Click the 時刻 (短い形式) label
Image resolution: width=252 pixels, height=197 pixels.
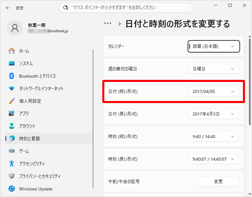pos(123,137)
